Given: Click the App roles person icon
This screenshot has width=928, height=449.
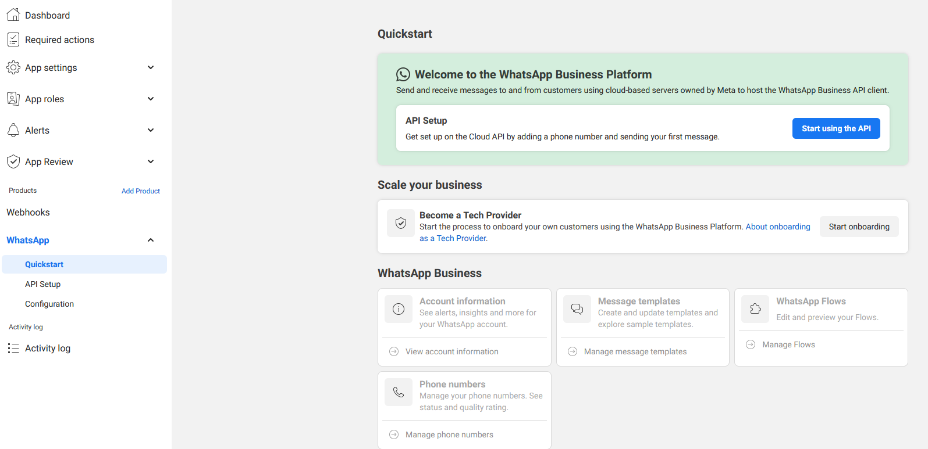Looking at the screenshot, I should 13,99.
